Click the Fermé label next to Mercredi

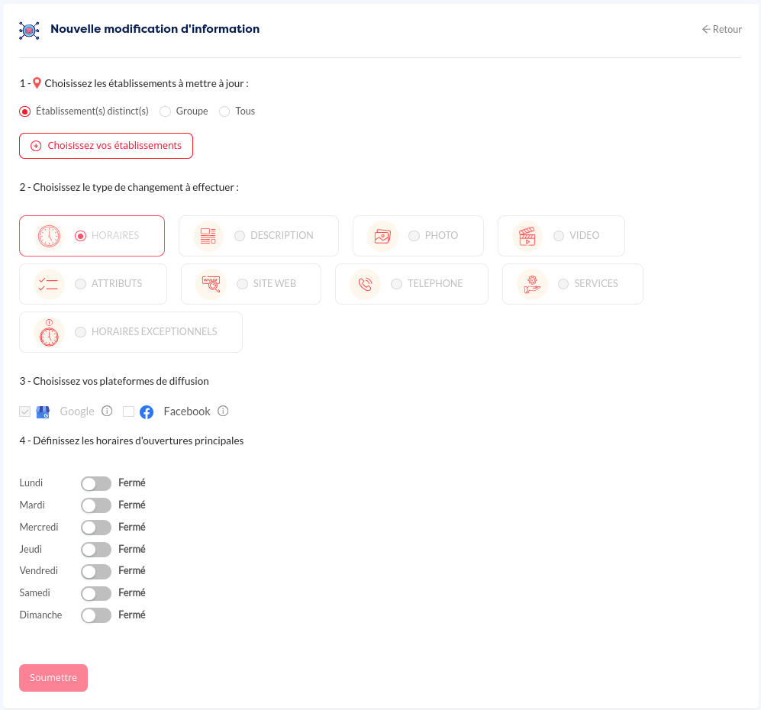click(x=132, y=527)
